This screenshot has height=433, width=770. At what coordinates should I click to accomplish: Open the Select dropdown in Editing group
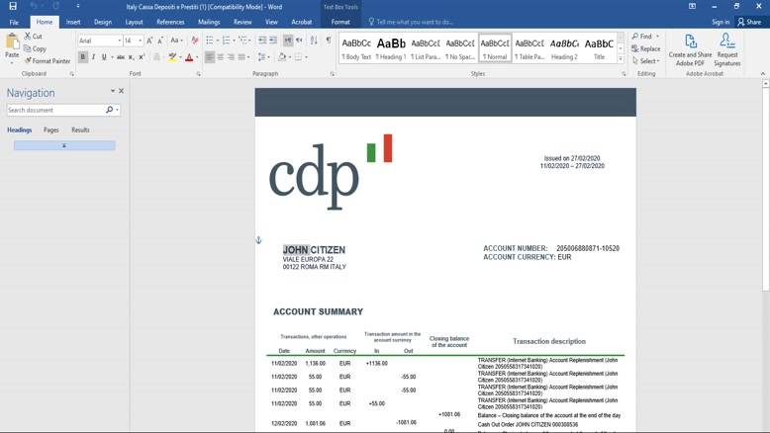[x=646, y=61]
